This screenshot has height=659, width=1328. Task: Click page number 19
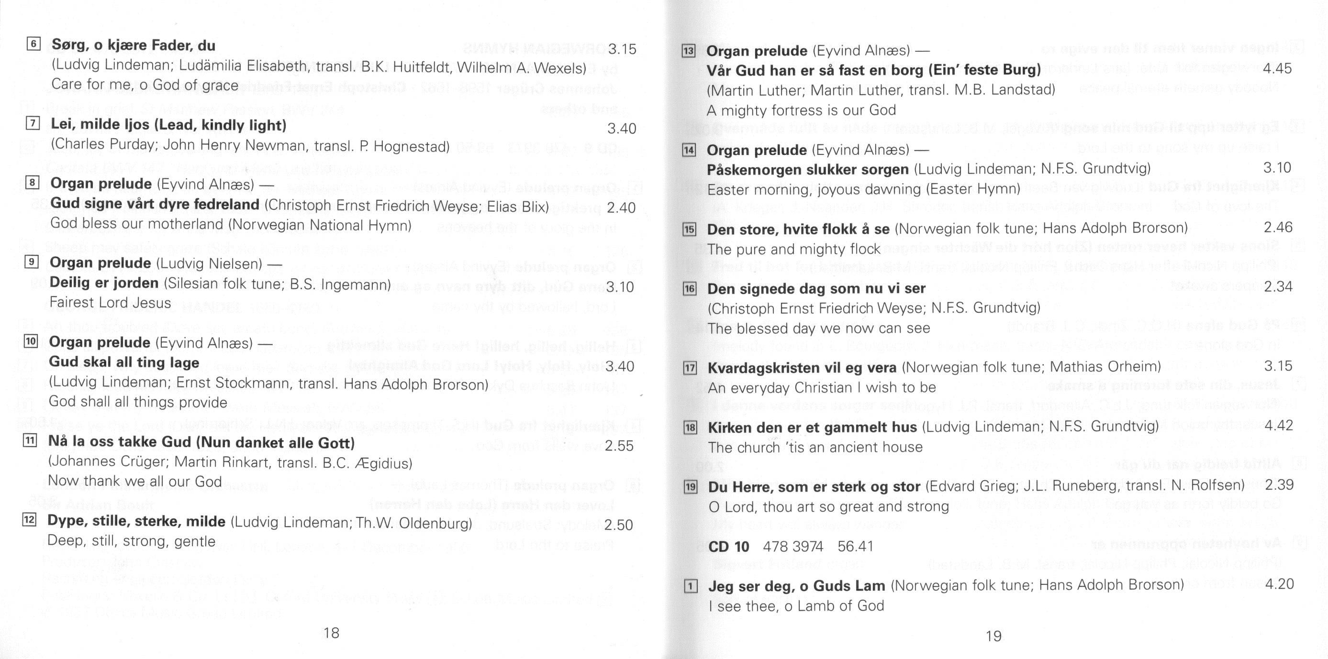click(993, 636)
